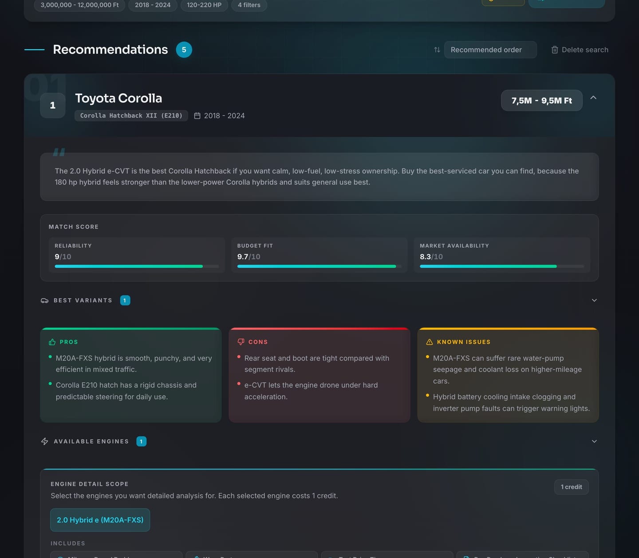Click the 2018 - 2024 year range under Toyota Corolla
This screenshot has height=558, width=639.
(x=225, y=115)
